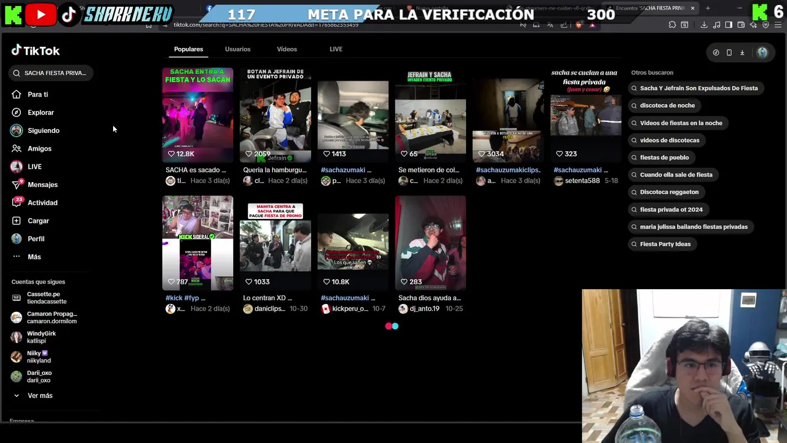Image resolution: width=787 pixels, height=443 pixels.
Task: Open car video with 10.8K likes
Action: pos(353,243)
